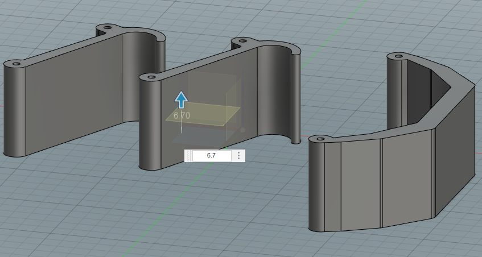
Task: Click the 6.70 dimension label in viewport
Action: coord(182,116)
